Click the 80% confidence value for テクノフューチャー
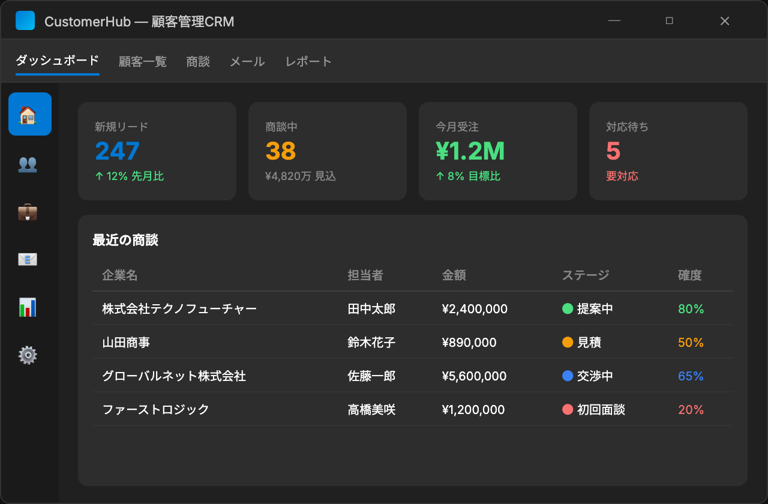This screenshot has width=768, height=504. [692, 308]
